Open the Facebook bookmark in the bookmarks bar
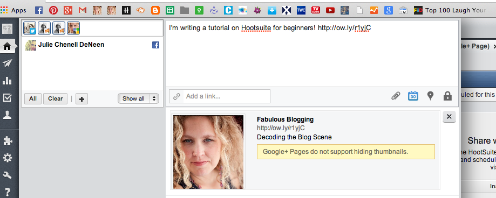 click(x=39, y=10)
